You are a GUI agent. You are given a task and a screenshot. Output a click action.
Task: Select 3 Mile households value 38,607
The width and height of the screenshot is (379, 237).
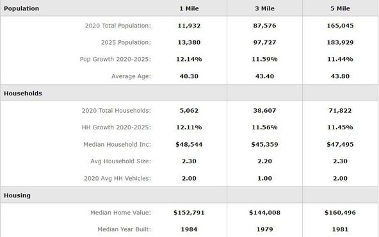[x=264, y=111]
